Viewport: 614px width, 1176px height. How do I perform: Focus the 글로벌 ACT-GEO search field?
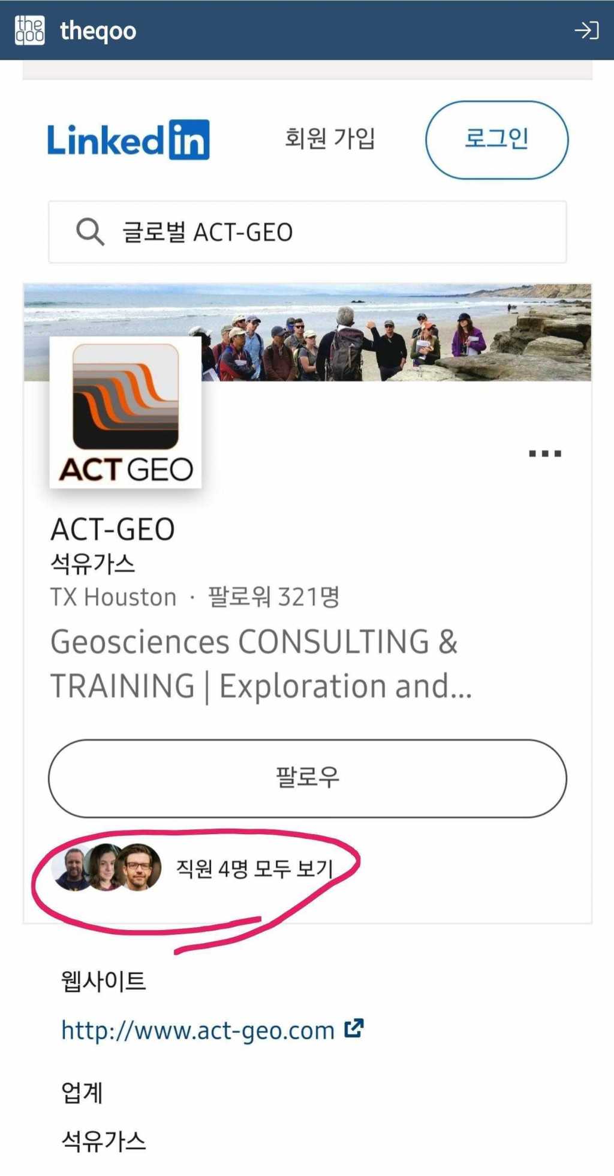tap(308, 232)
